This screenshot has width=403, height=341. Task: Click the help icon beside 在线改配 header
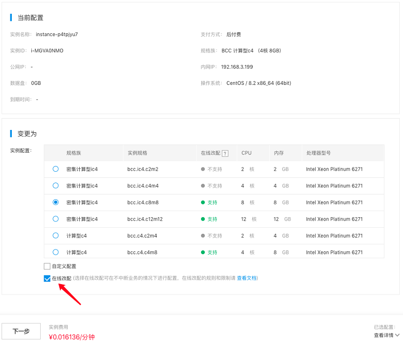click(225, 153)
